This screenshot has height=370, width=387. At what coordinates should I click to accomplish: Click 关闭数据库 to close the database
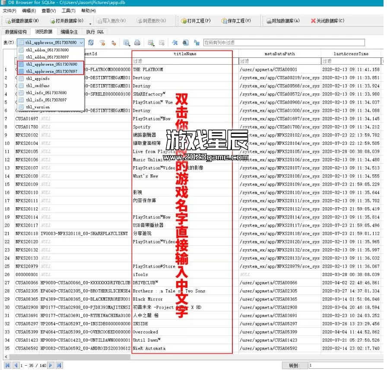pyautogui.click(x=327, y=21)
